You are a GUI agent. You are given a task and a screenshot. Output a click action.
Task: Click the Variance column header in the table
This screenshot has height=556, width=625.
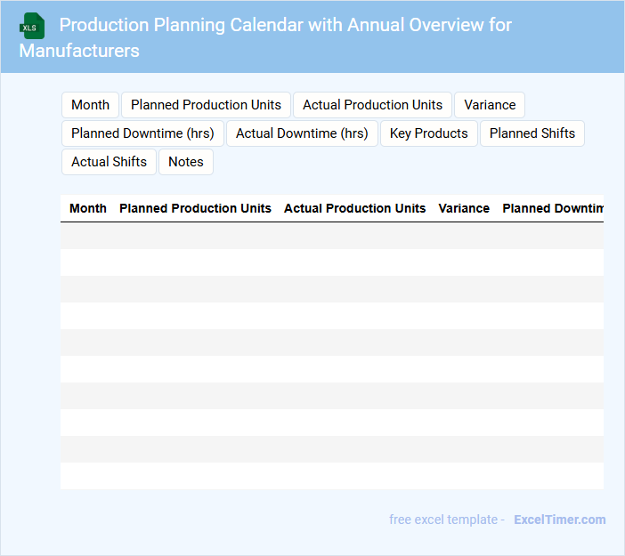(464, 208)
